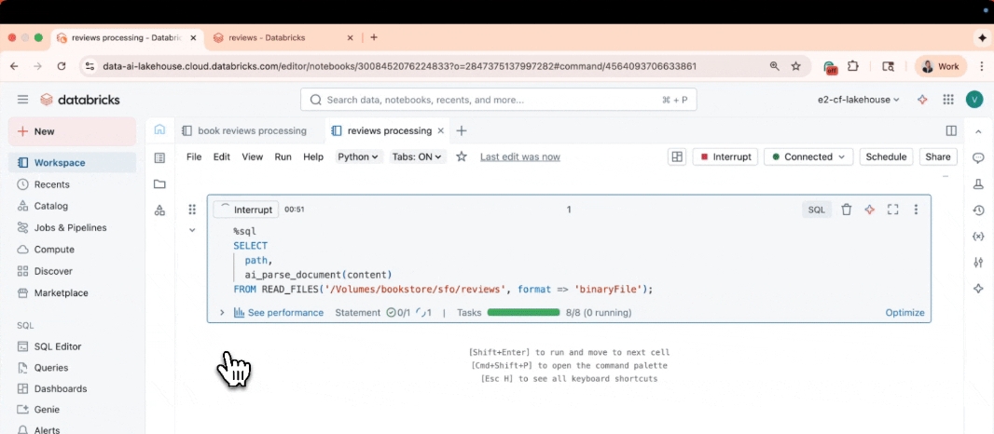
Task: Open the Connected compute dropdown
Action: pos(808,157)
